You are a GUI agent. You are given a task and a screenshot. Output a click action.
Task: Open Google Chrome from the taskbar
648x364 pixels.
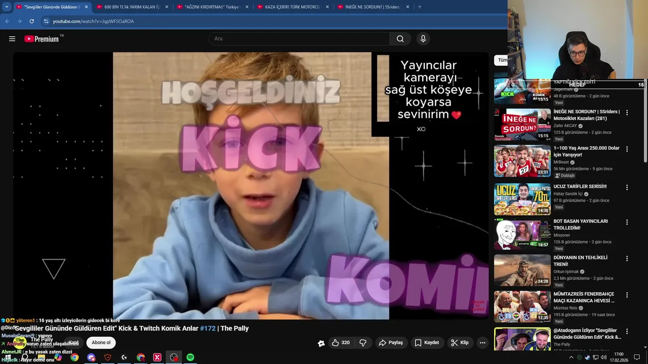(74, 357)
